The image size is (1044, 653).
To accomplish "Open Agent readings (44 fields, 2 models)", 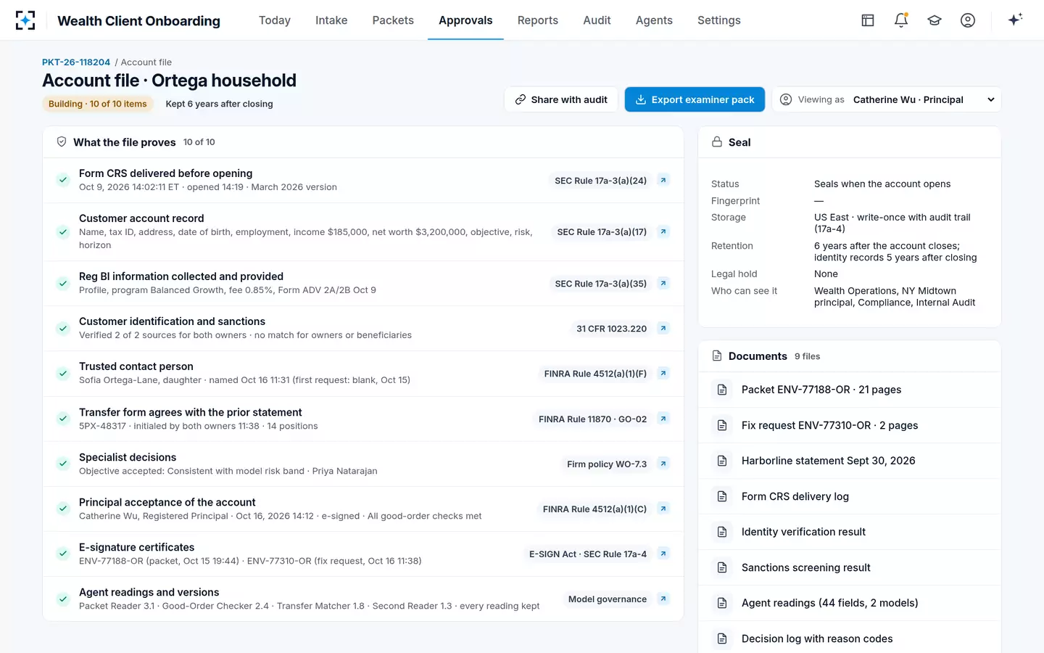I will [x=849, y=603].
